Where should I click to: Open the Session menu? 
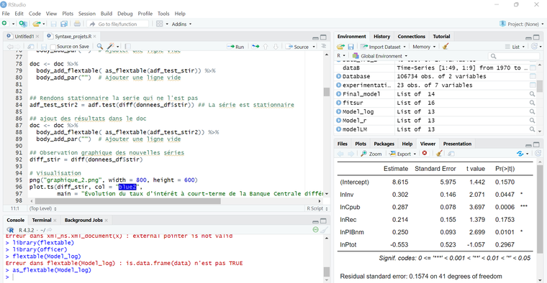coord(87,14)
